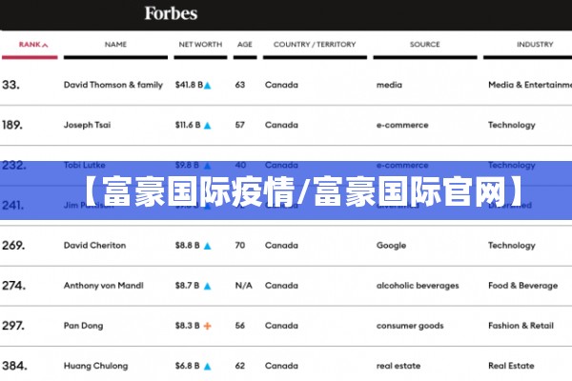The height and width of the screenshot is (381, 572).
Task: Click the 'Food & Beverage' industry cell
Action: pyautogui.click(x=523, y=286)
